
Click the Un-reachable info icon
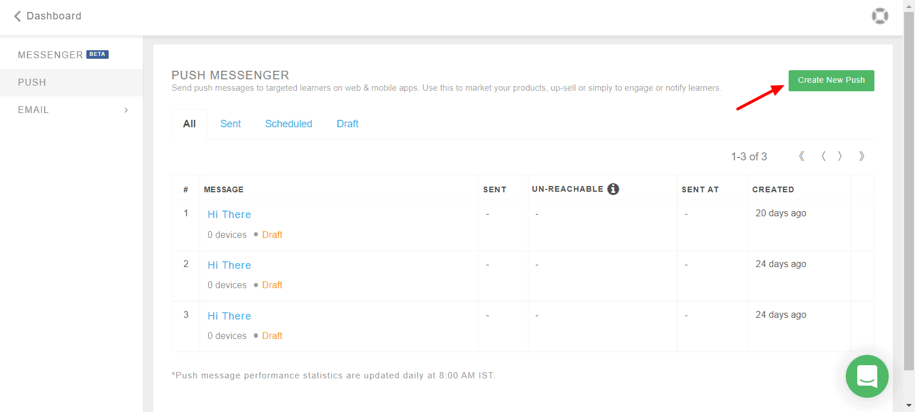pyautogui.click(x=613, y=189)
